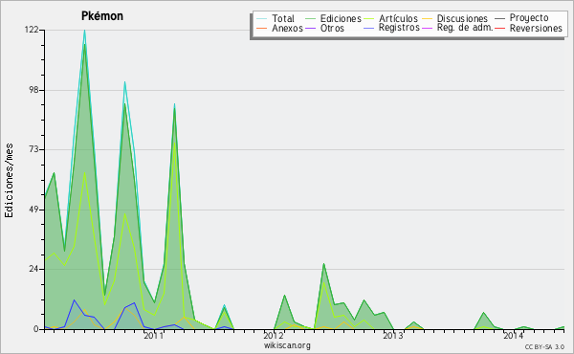574x354 pixels.
Task: Click the x-axis year label 2013
Action: [x=393, y=335]
